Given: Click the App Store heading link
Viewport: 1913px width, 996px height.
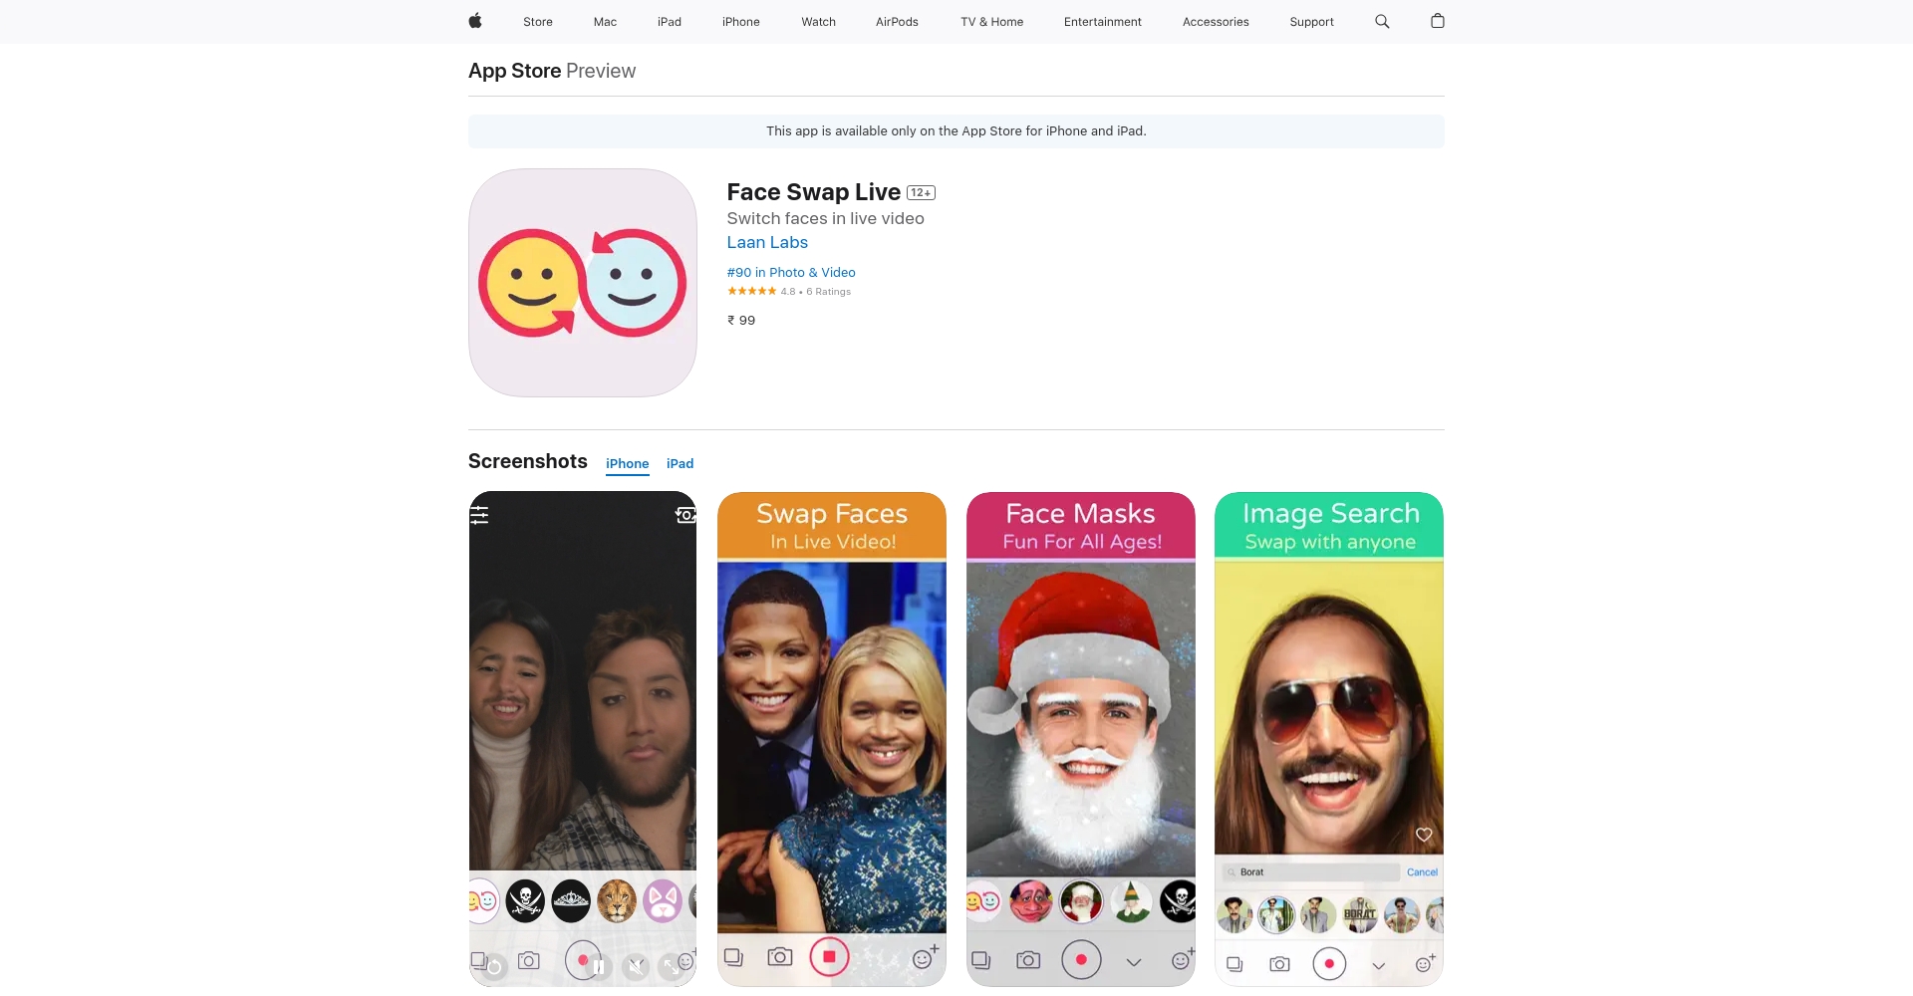Looking at the screenshot, I should 515,71.
